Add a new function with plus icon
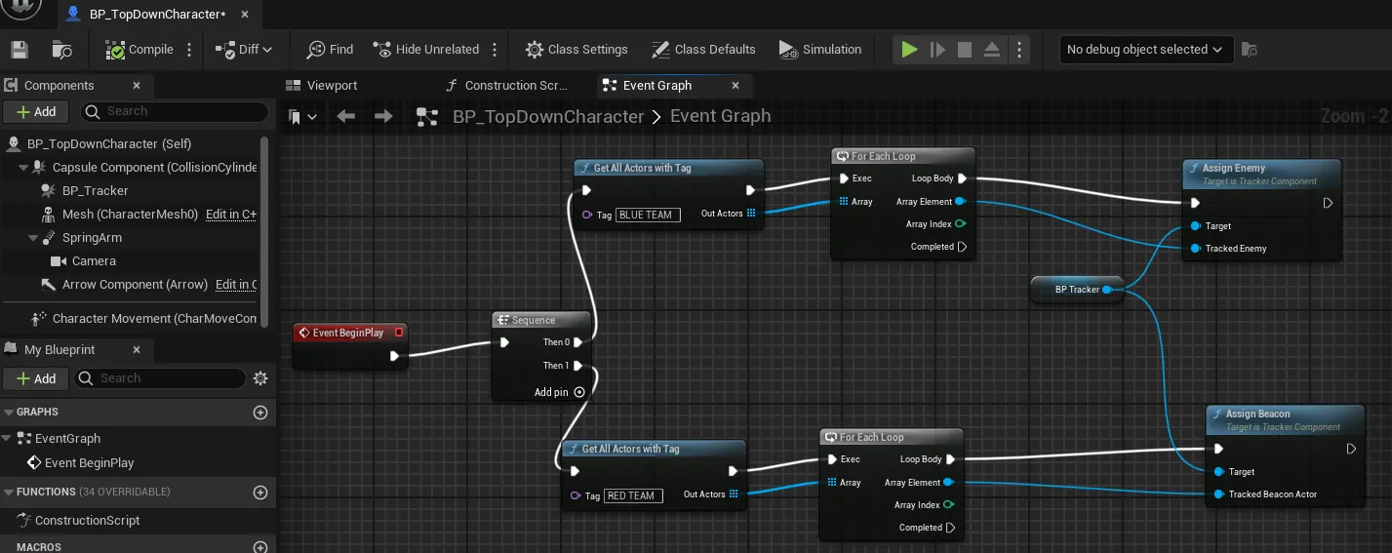 [260, 493]
